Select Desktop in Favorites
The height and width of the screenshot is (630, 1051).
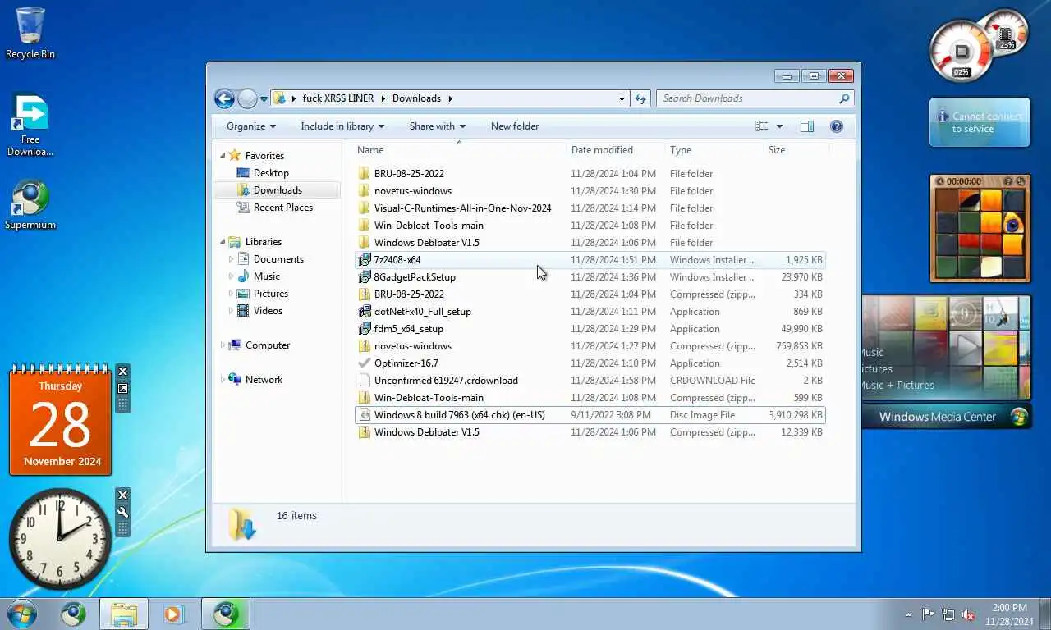point(271,173)
